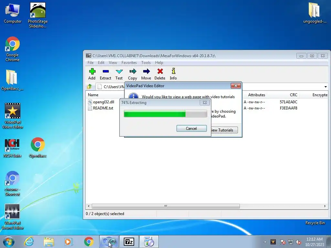Close the 74% Extracting dialog
This screenshot has height=248, width=331.
[x=205, y=102]
